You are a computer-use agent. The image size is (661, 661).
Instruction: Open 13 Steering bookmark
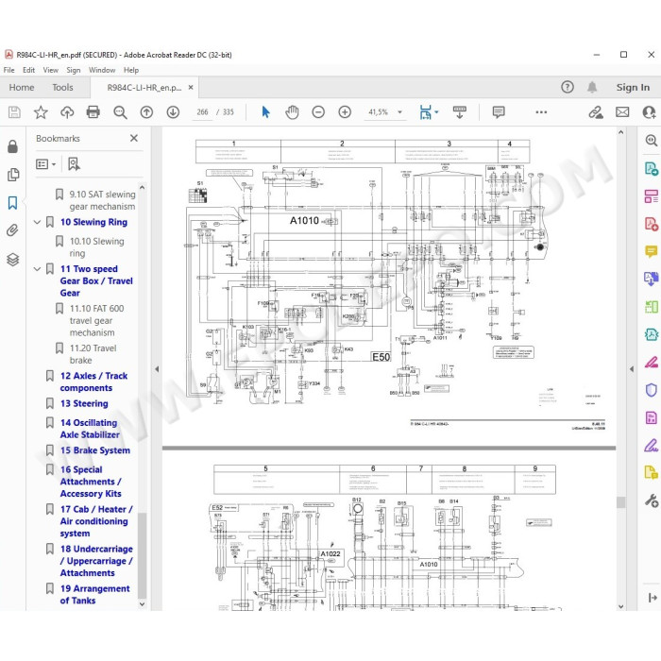point(84,403)
